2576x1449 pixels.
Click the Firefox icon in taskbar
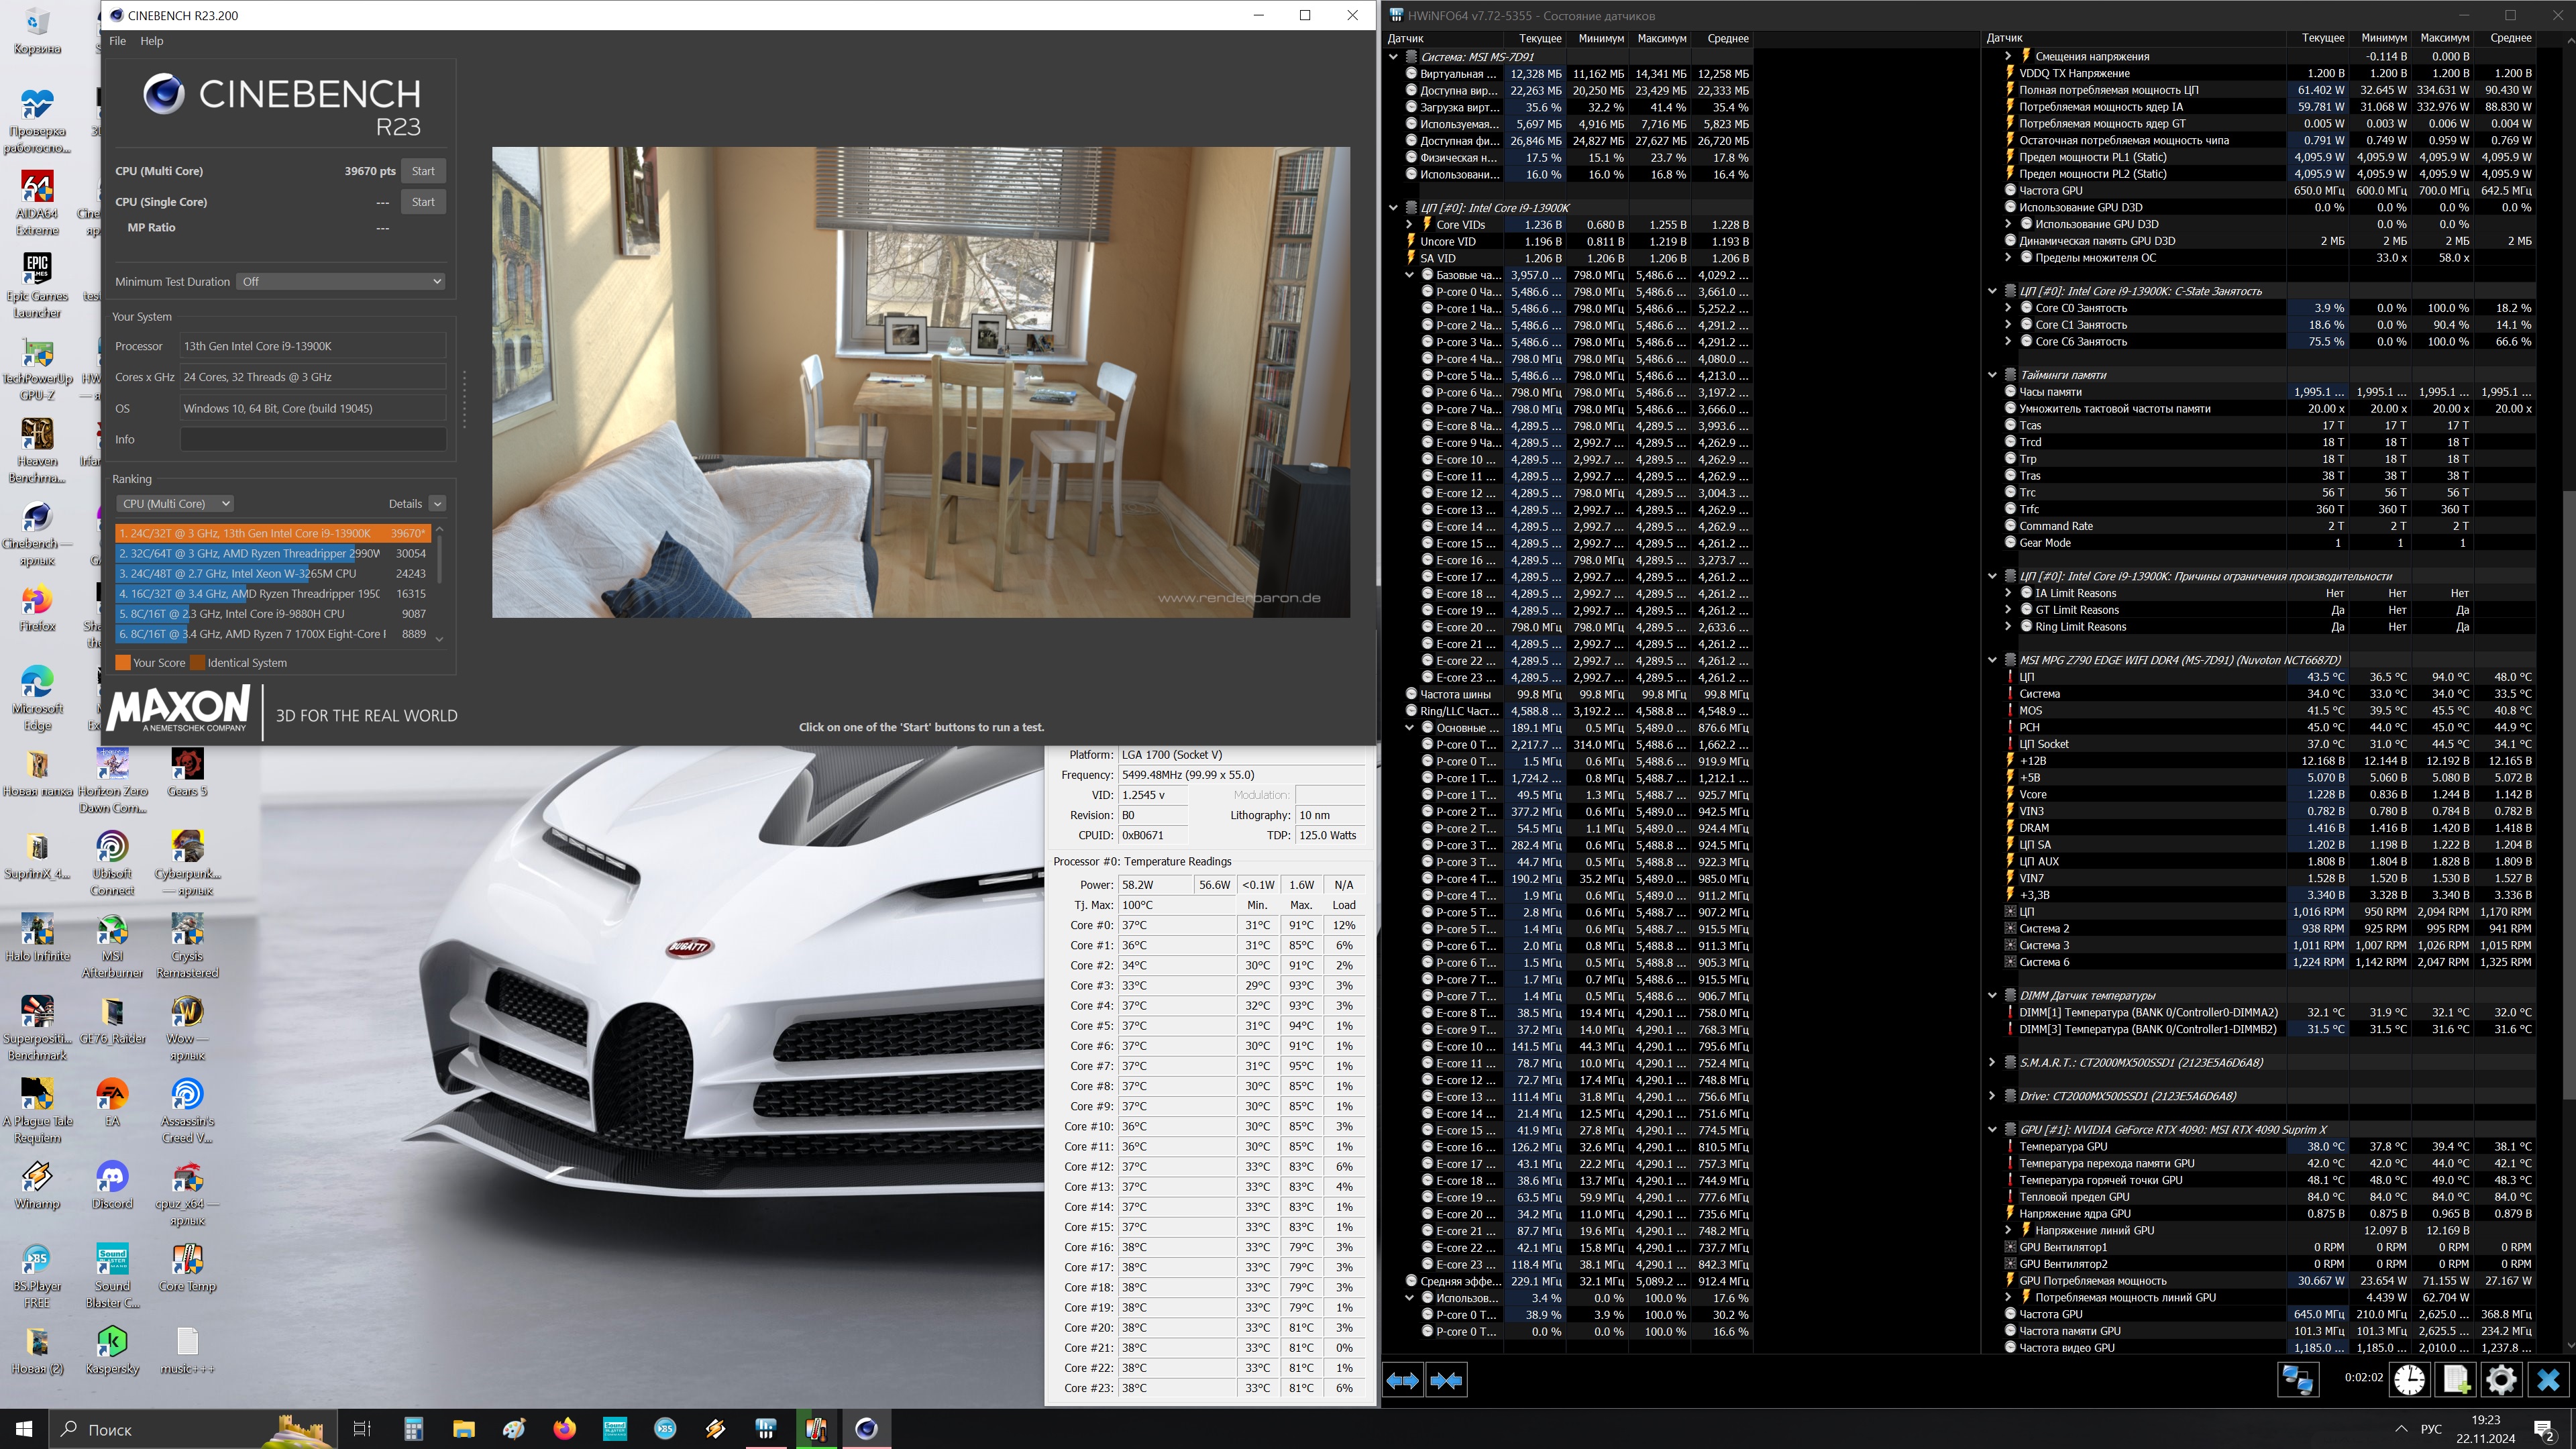[x=564, y=1428]
